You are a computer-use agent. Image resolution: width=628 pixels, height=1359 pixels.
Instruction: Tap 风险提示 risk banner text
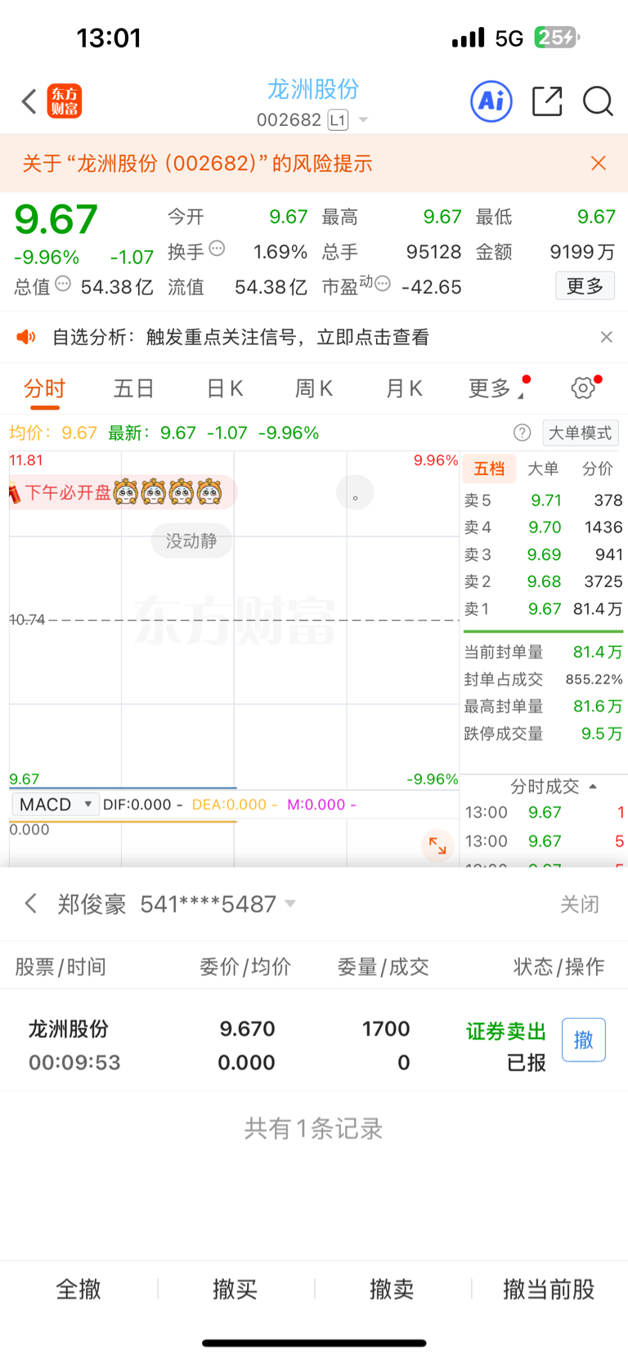pos(197,164)
